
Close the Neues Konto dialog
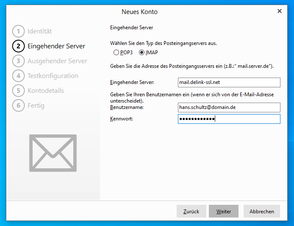pos(280,11)
